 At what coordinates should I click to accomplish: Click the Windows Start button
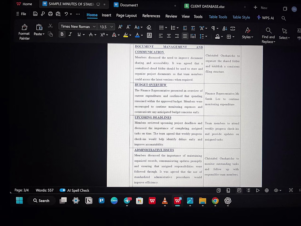tap(19, 201)
